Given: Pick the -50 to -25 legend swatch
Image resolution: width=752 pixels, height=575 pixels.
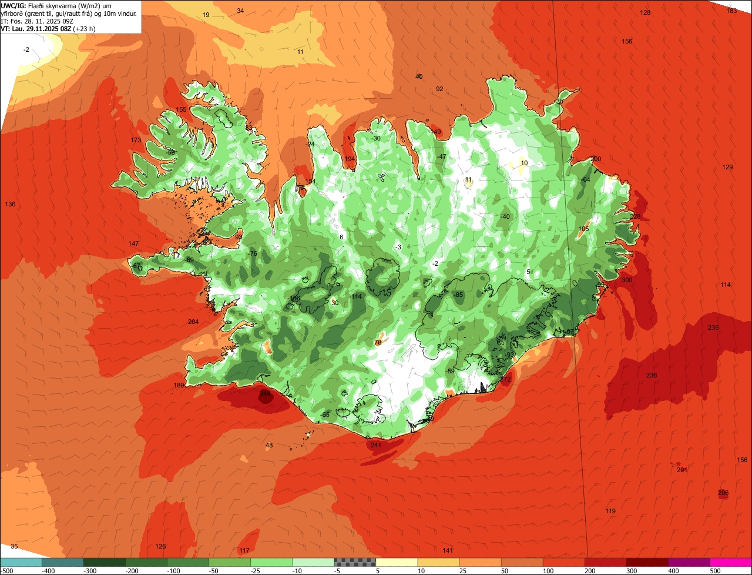Looking at the screenshot, I should [230, 562].
